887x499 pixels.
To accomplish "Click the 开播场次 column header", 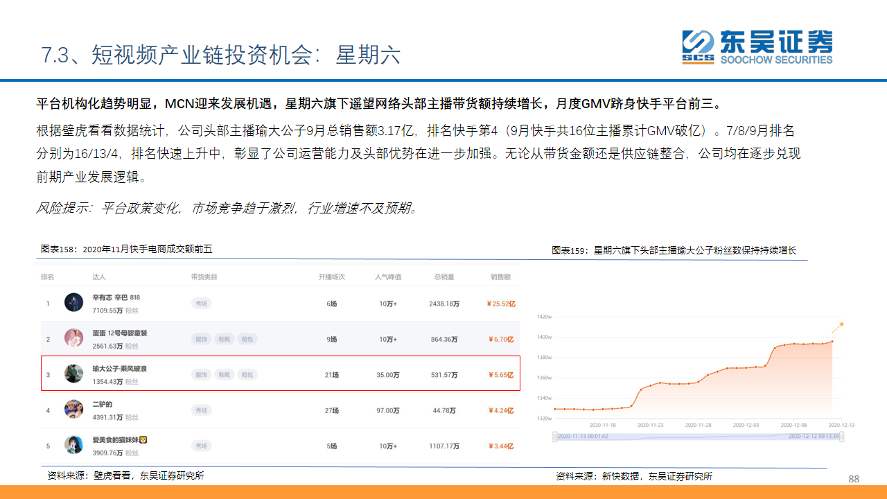I will 332,277.
